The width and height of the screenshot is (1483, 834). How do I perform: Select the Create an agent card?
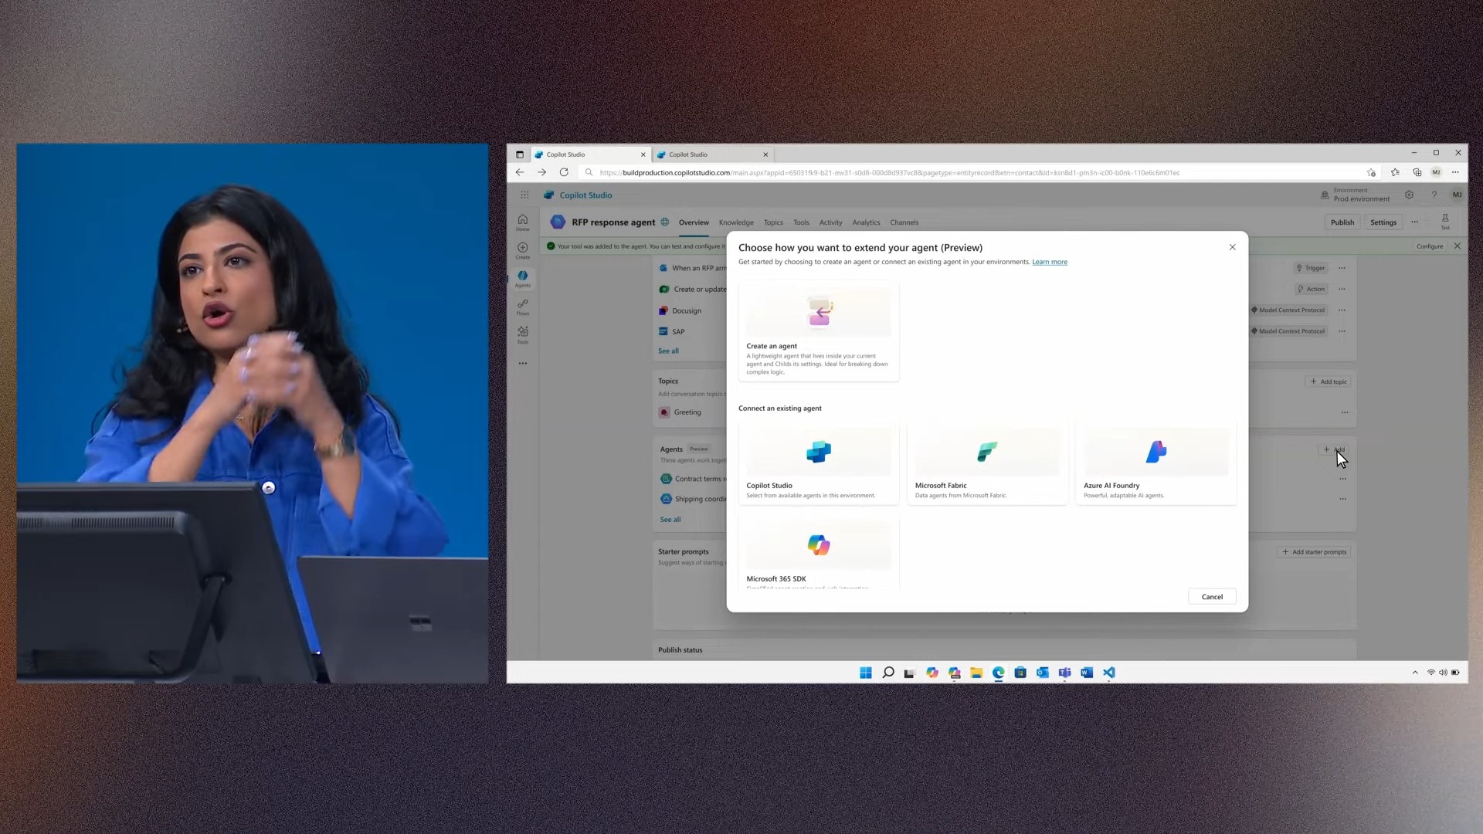tap(819, 331)
